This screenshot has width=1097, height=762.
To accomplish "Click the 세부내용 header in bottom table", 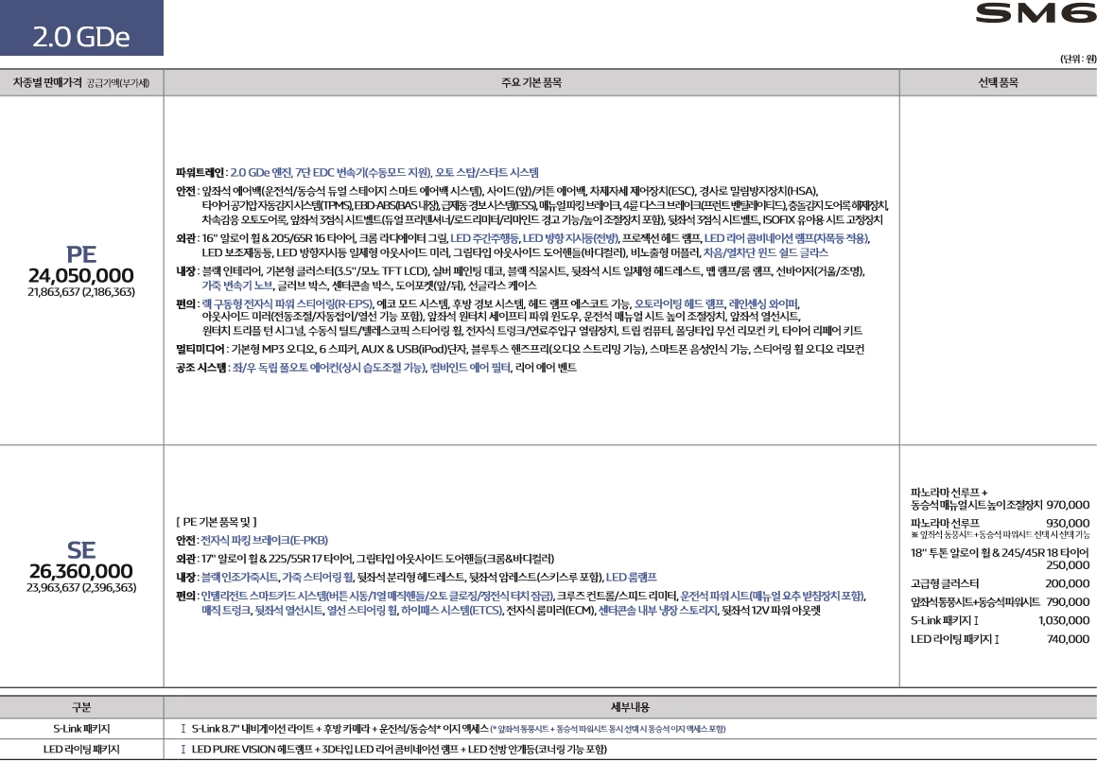I will tap(631, 707).
